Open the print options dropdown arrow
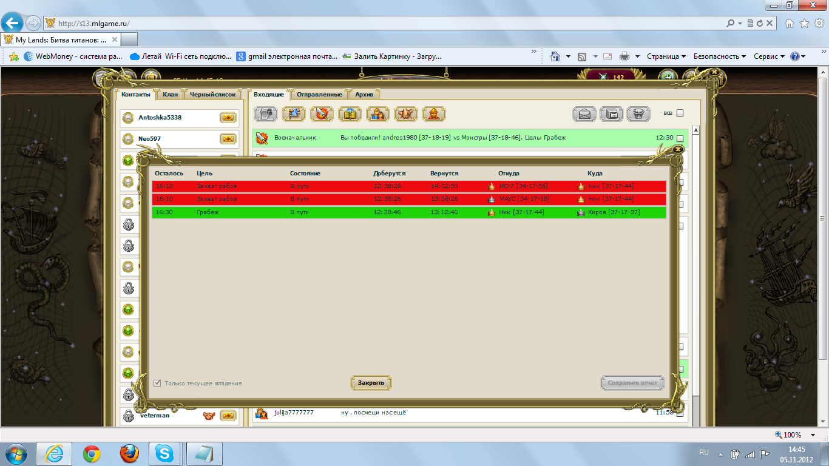The width and height of the screenshot is (829, 466). [x=638, y=56]
